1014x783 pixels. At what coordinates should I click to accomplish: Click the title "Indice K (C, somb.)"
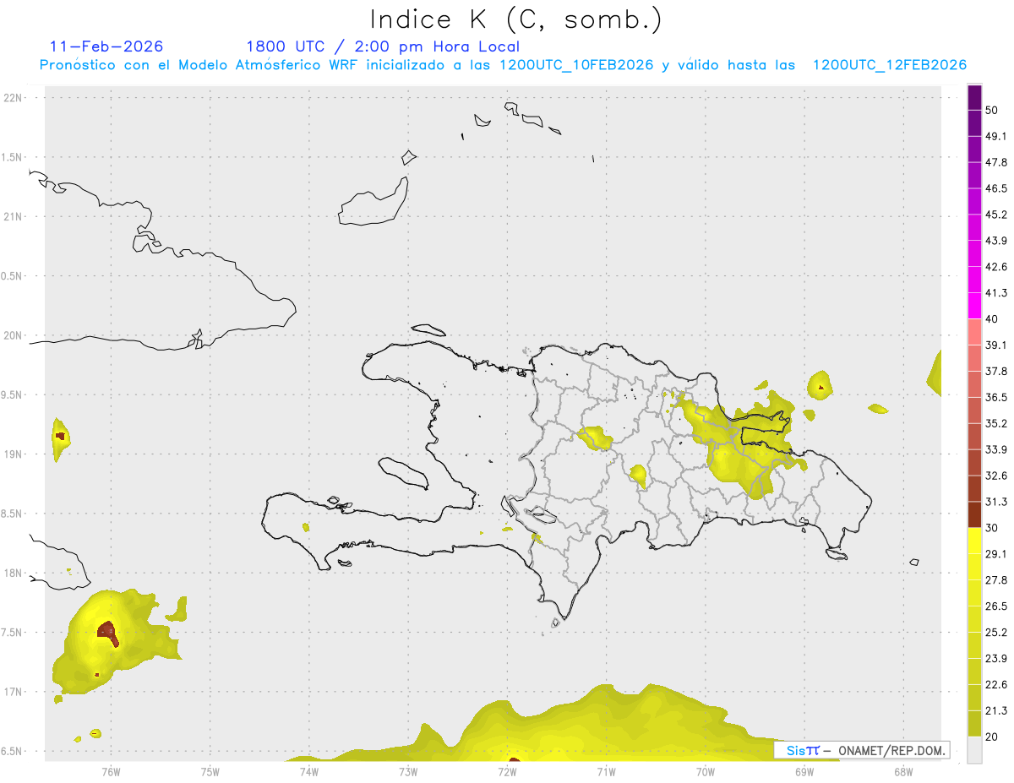click(x=516, y=20)
